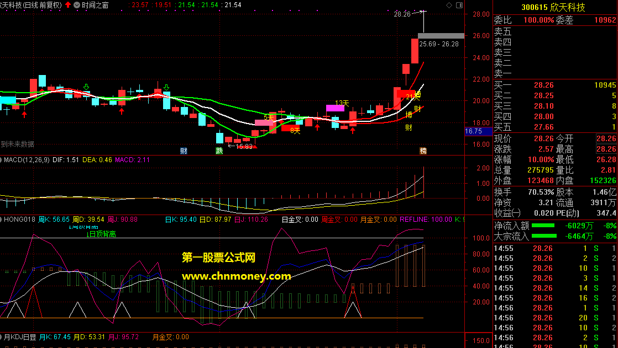Click the 周K: 56.65 readout

point(54,219)
